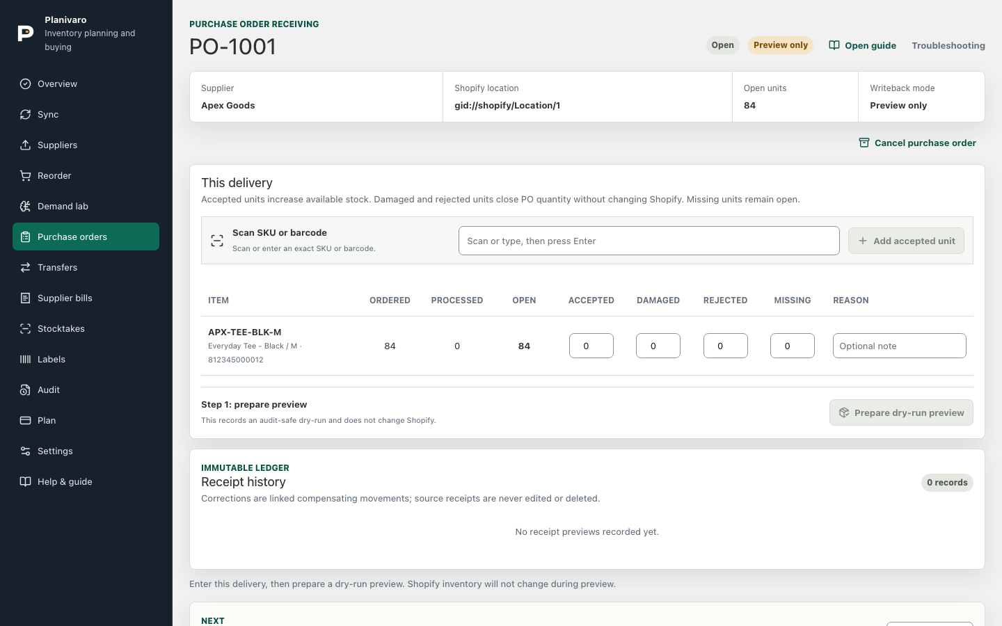This screenshot has width=1002, height=626.
Task: Click Prepare dry-run preview button
Action: (901, 412)
